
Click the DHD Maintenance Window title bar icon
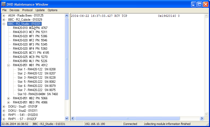(4, 4)
